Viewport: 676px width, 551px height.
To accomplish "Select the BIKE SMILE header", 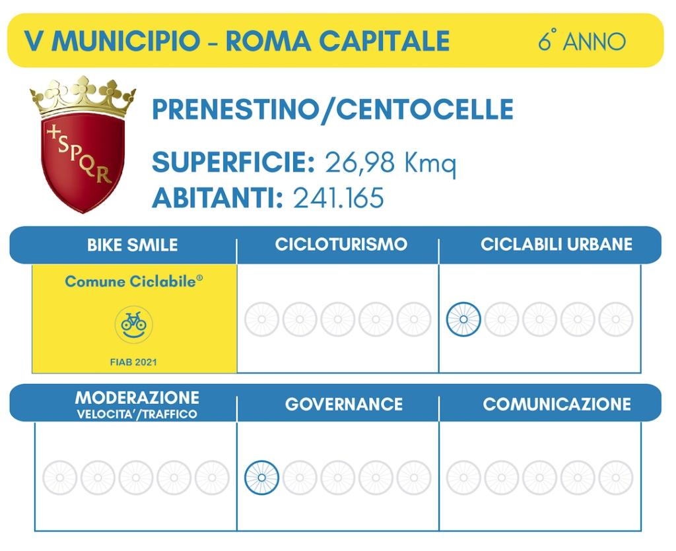I will 132,245.
